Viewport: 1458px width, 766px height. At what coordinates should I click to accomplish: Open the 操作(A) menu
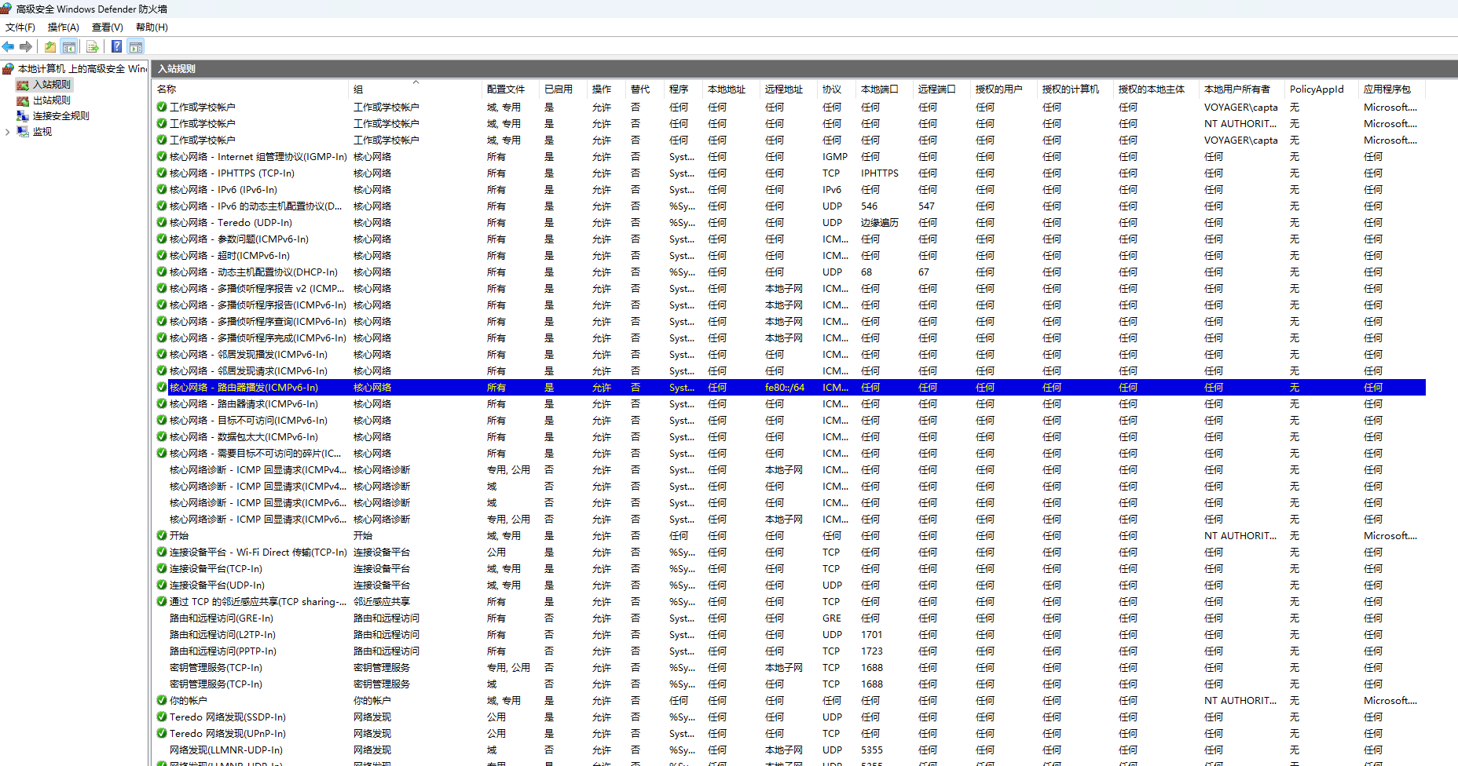[63, 27]
